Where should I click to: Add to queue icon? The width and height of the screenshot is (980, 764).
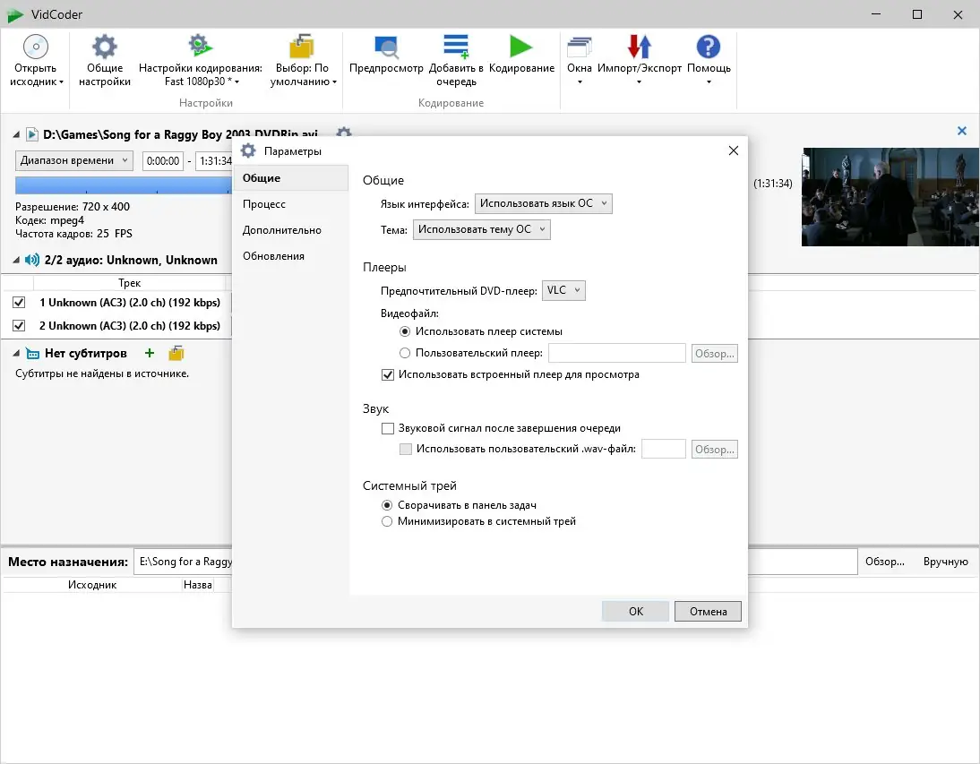coord(456,47)
